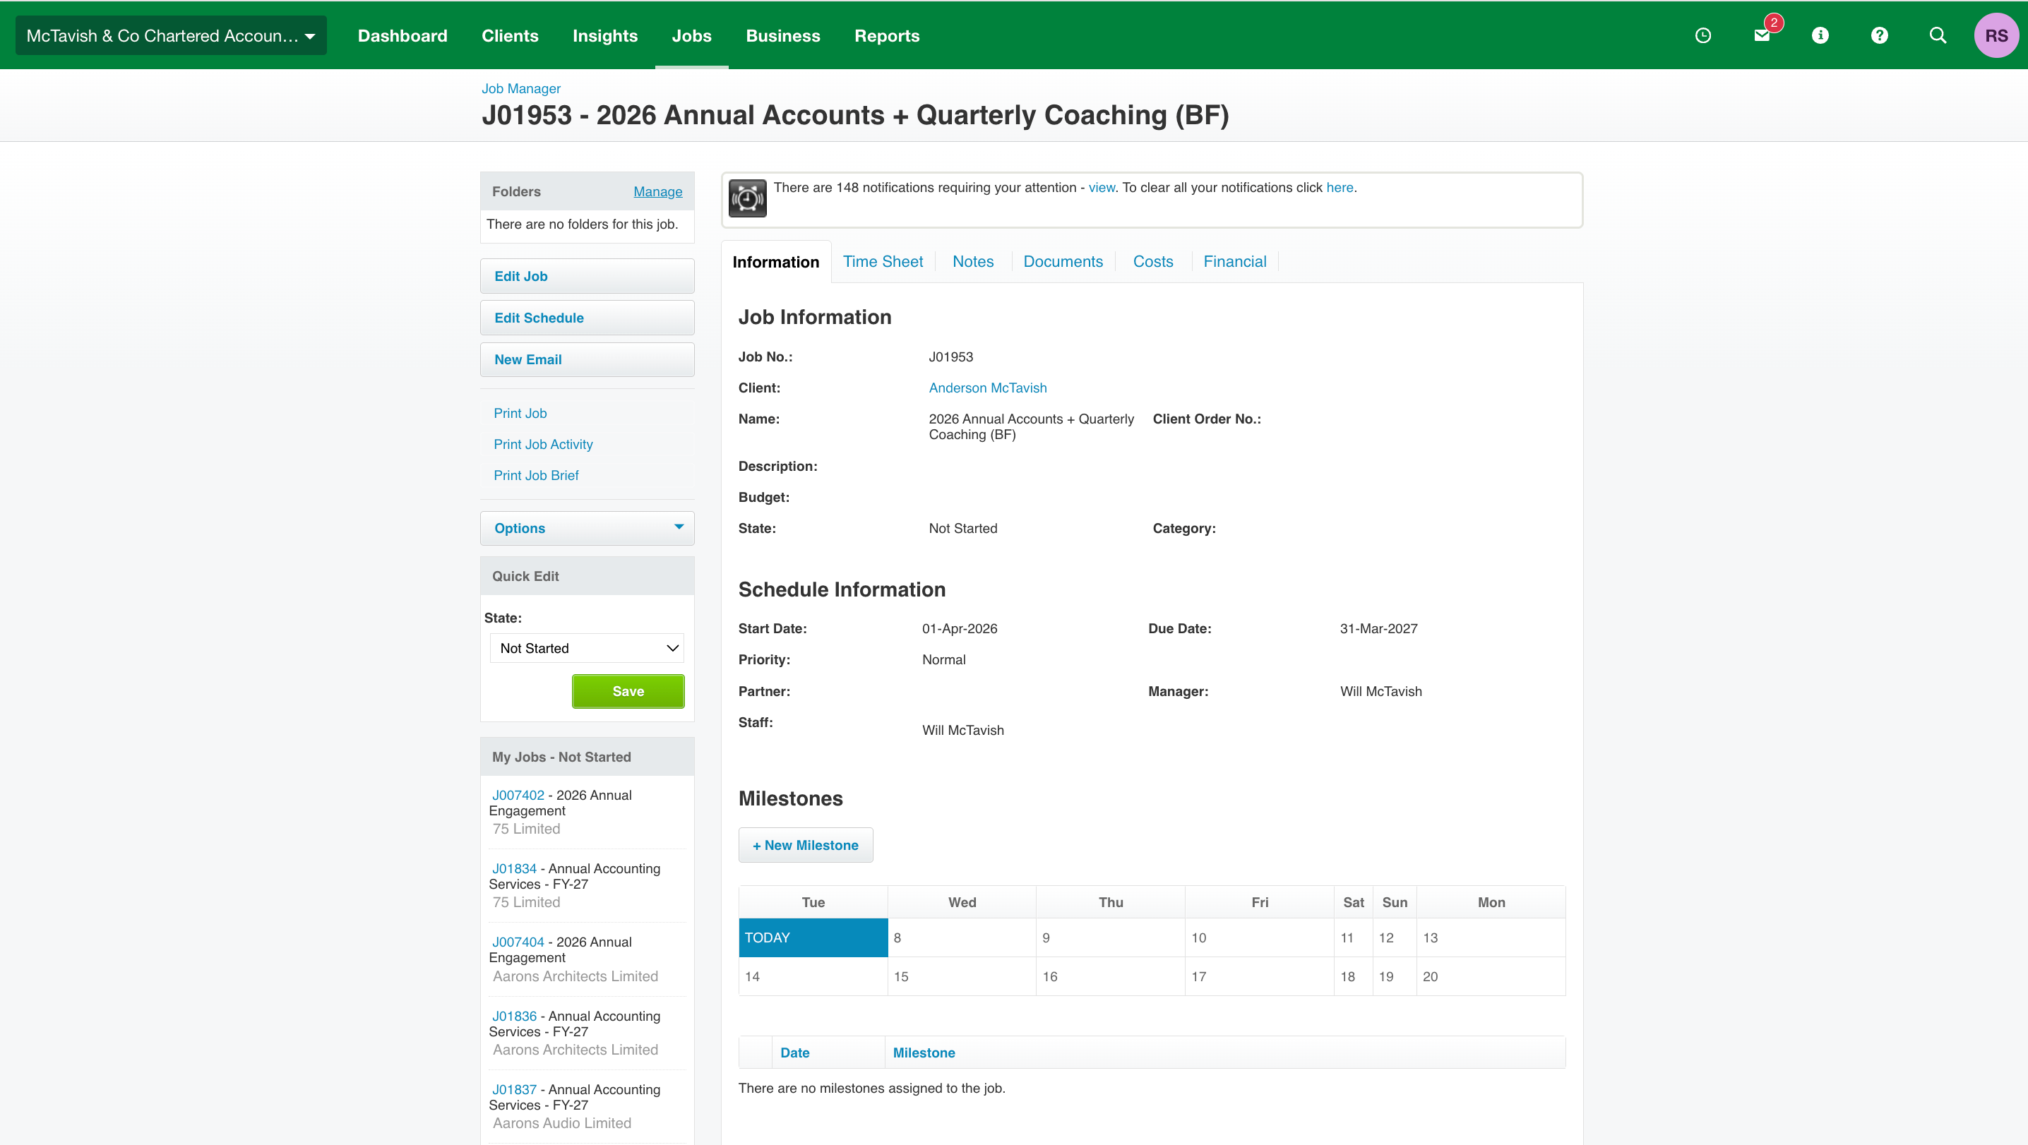Switch to the Costs tab

[x=1152, y=261]
